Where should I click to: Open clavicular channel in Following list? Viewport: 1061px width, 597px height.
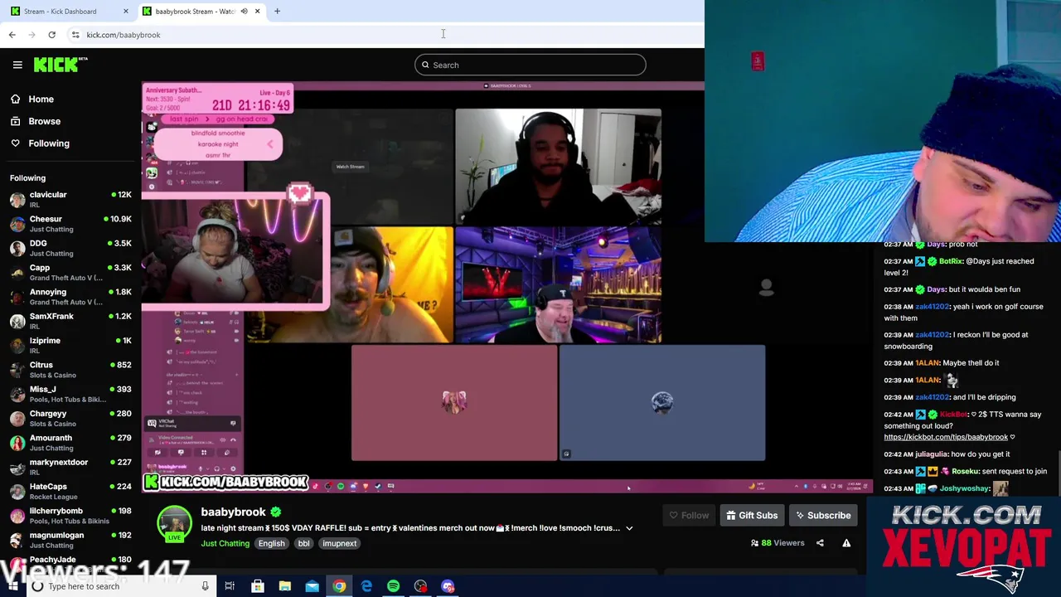click(x=70, y=199)
